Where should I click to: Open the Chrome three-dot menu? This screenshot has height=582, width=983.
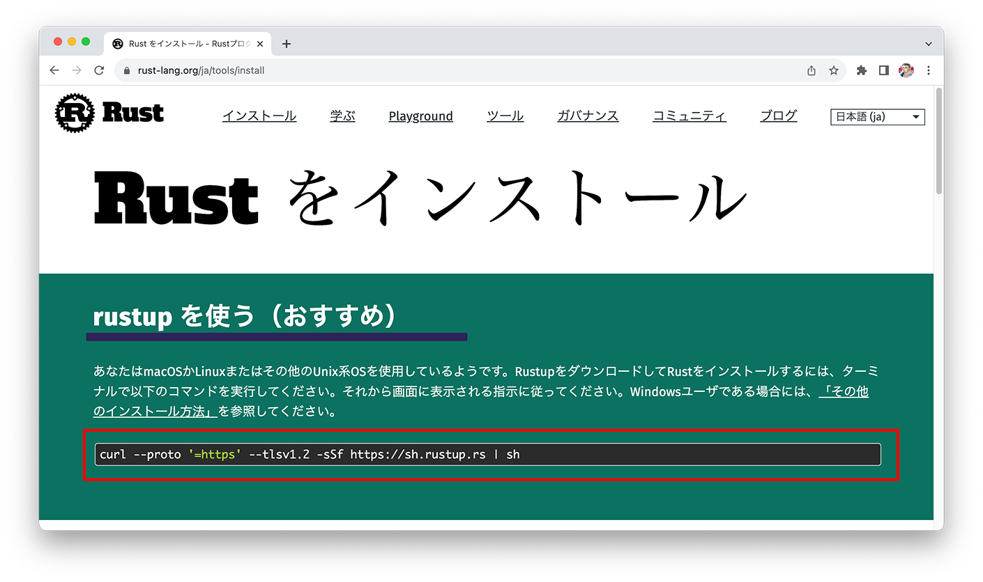928,70
